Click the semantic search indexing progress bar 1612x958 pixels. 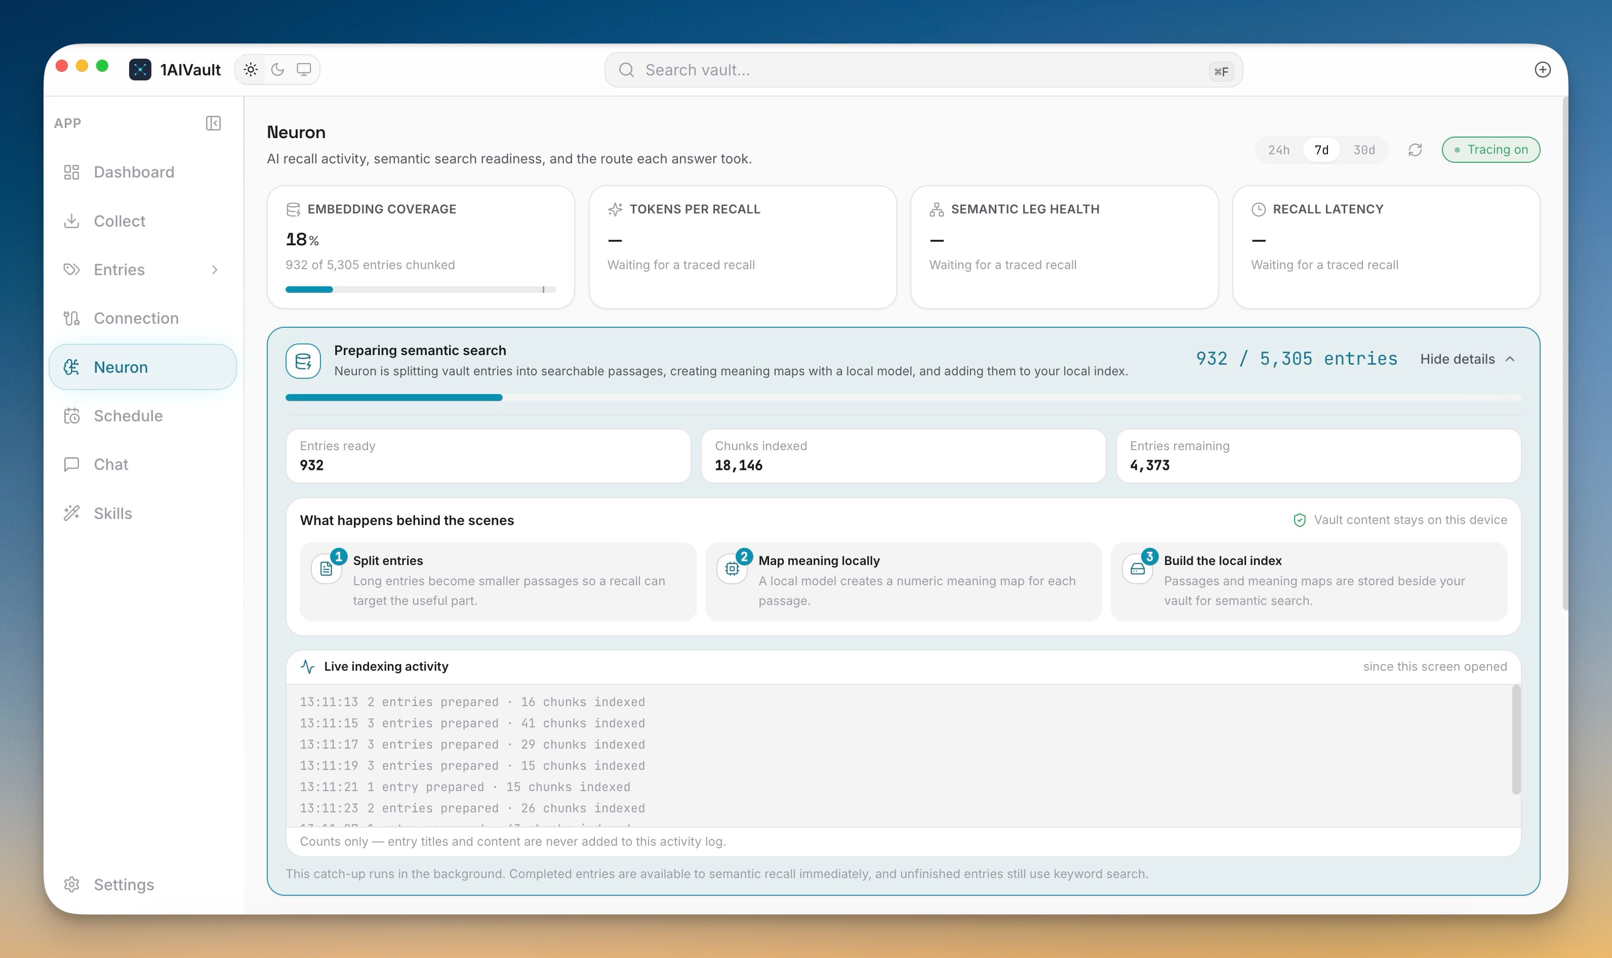pos(903,398)
